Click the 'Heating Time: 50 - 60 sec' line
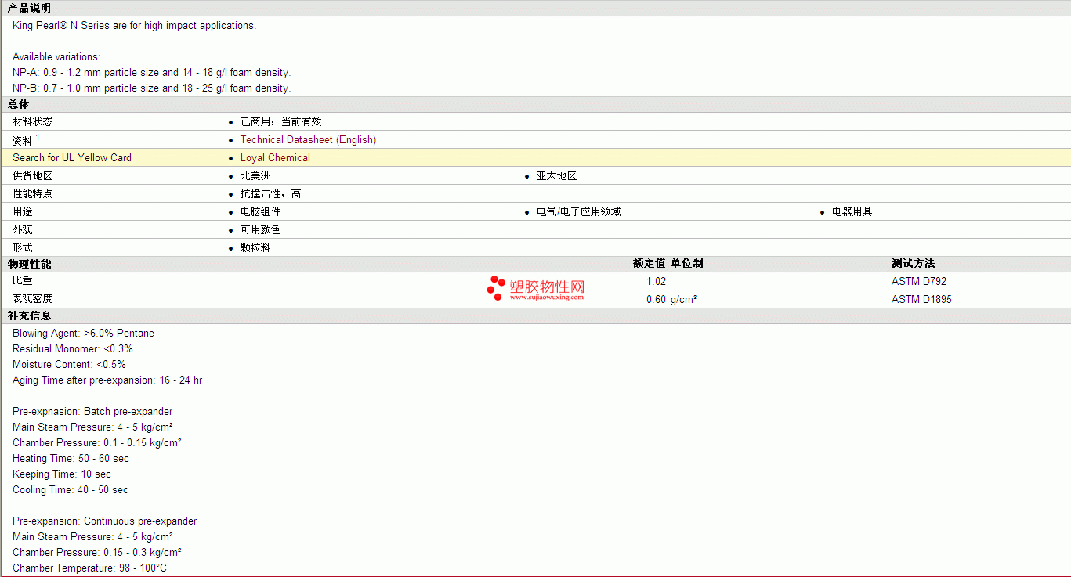This screenshot has width=1071, height=577. click(71, 458)
